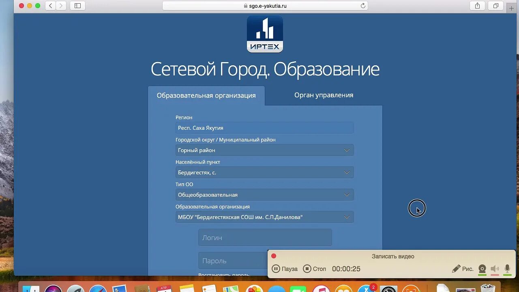Open the Общеобразовательная dropdown under Тип ОО

pyautogui.click(x=264, y=195)
